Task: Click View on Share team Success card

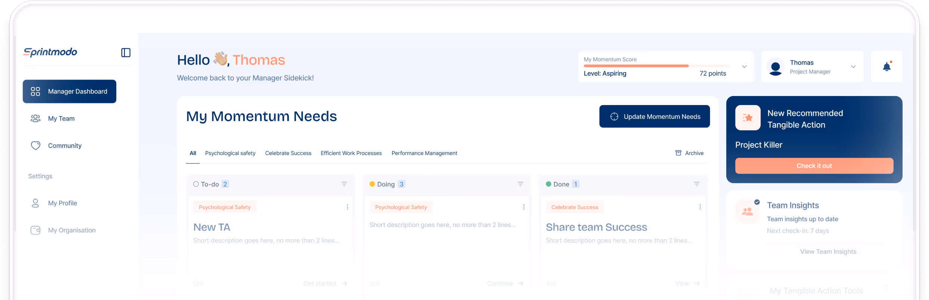Action: pos(687,284)
